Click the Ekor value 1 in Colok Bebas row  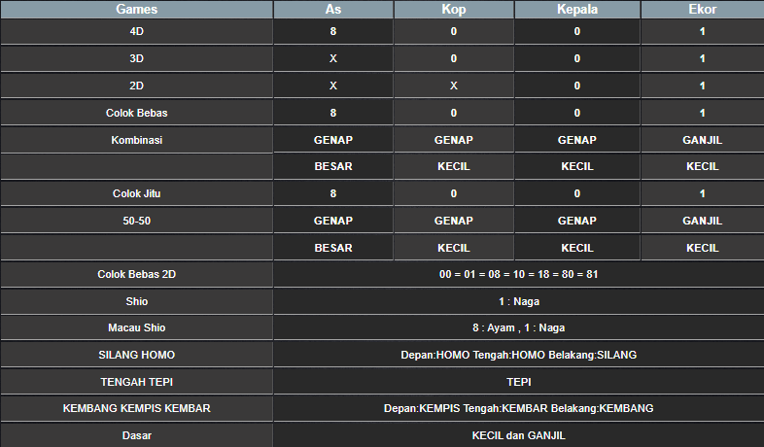pyautogui.click(x=702, y=113)
